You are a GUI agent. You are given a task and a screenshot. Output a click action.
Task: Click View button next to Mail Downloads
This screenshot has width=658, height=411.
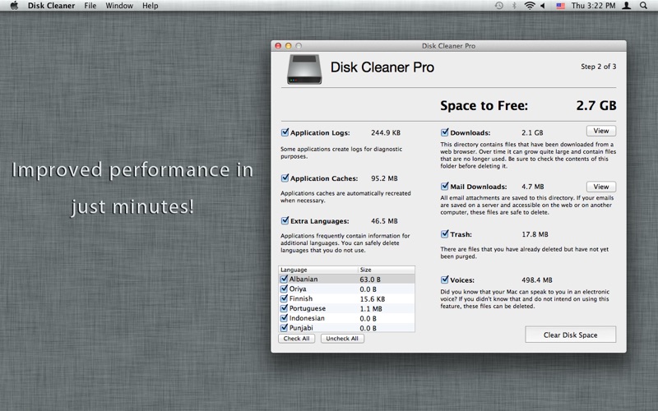point(600,187)
